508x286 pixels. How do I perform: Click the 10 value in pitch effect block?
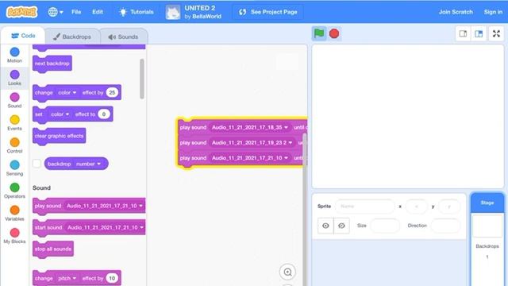point(112,278)
